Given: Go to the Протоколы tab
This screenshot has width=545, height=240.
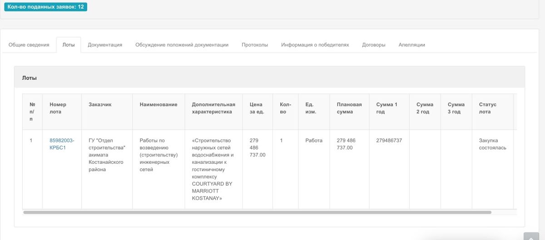Looking at the screenshot, I should 255,45.
